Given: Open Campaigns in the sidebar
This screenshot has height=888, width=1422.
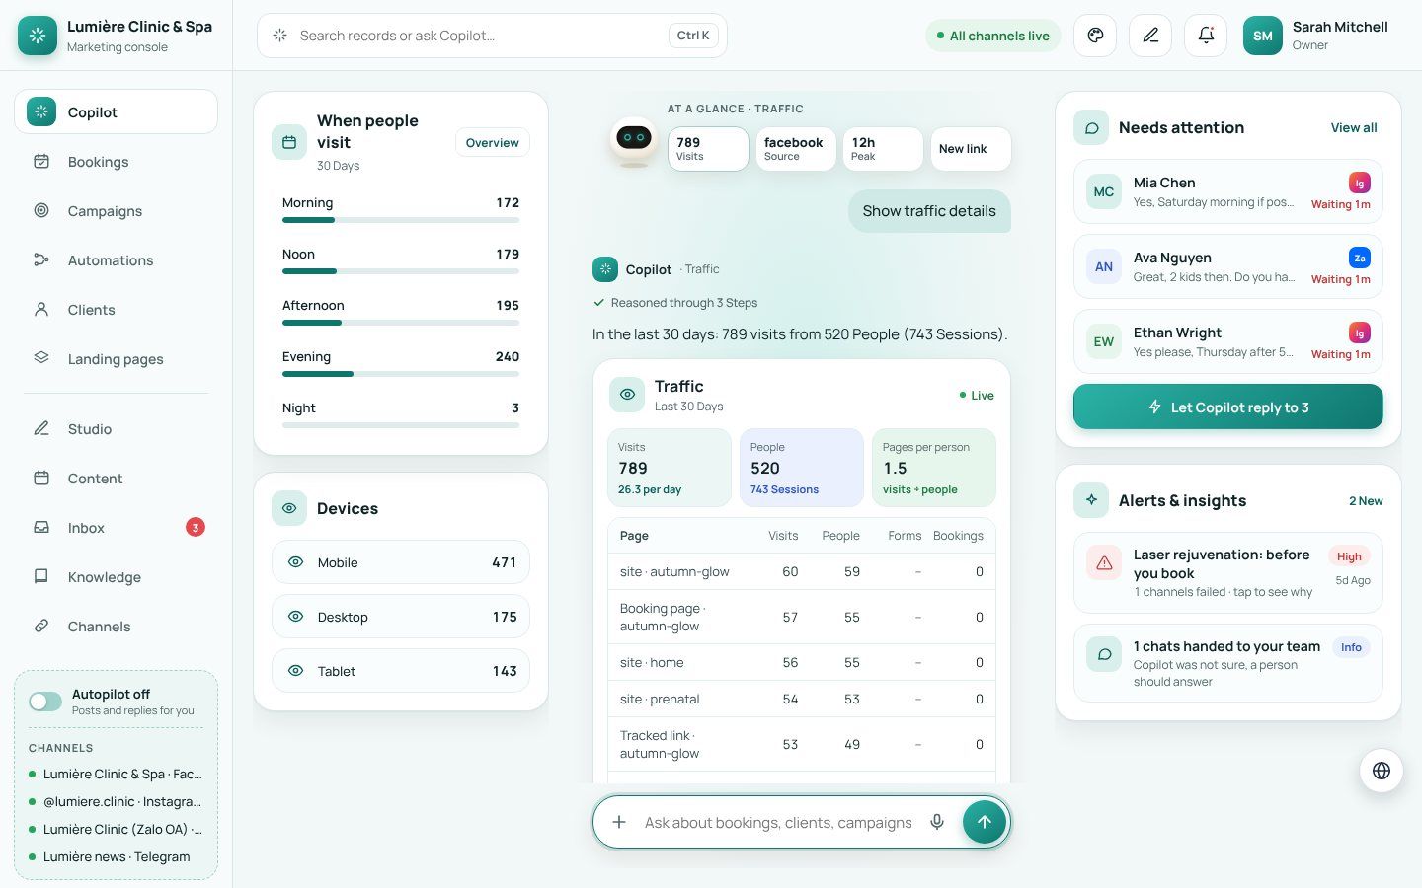Looking at the screenshot, I should click(116, 211).
